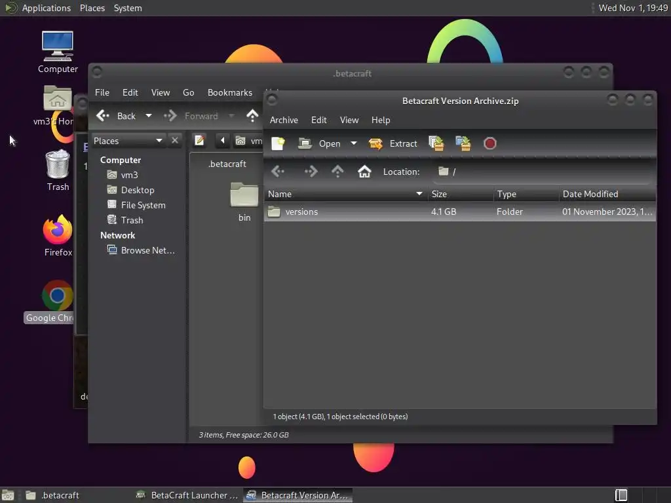Expand the Back history dropdown arrow

[149, 116]
